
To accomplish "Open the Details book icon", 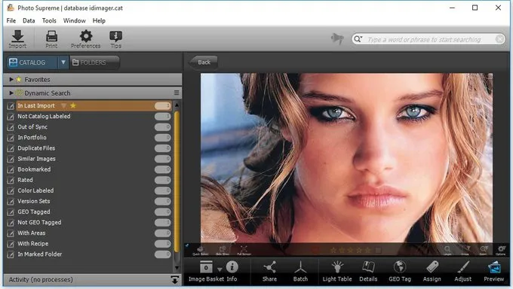I will click(368, 267).
